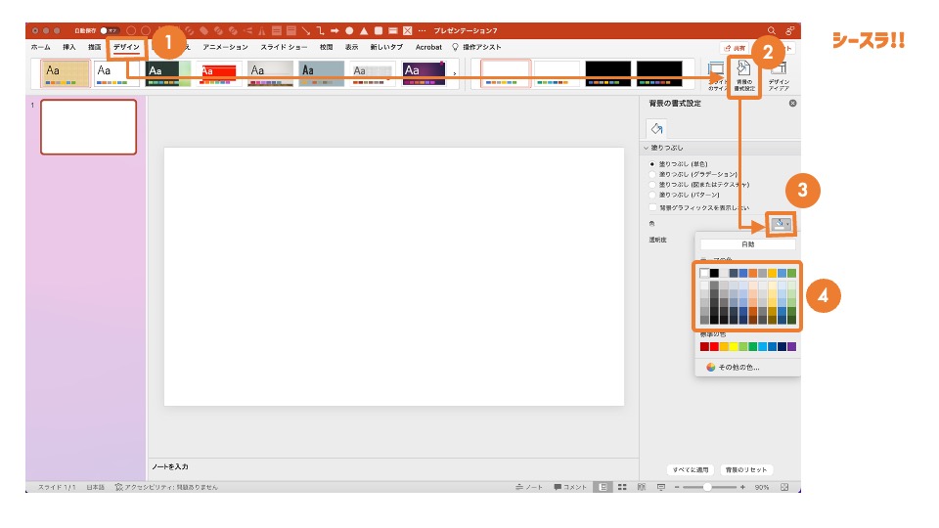This screenshot has height=528, width=939.
Task: Switch to Slide Sorter grid view
Action: [622, 487]
